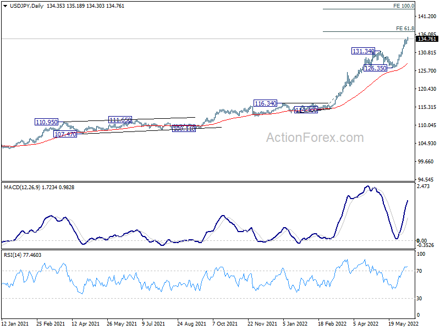440x330 pixels.
Task: Click the 126.350 price label
Action: (376, 68)
